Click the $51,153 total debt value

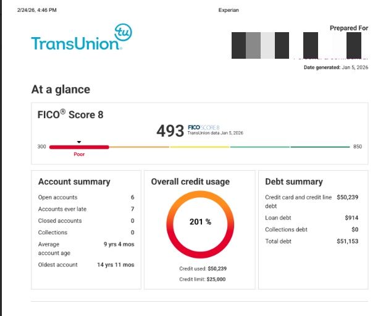(347, 241)
